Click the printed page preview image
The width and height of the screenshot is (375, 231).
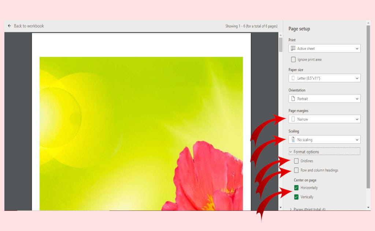pos(141,133)
